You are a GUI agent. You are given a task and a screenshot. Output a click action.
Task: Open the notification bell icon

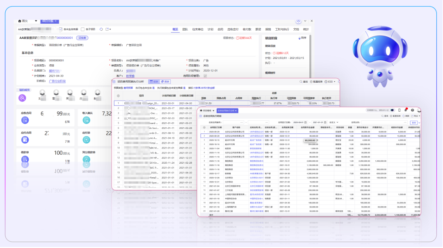[x=406, y=110]
